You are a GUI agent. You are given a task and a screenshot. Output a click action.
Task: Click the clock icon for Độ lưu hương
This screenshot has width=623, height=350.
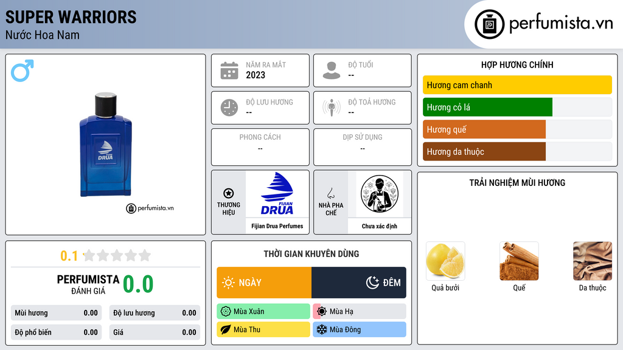click(229, 108)
